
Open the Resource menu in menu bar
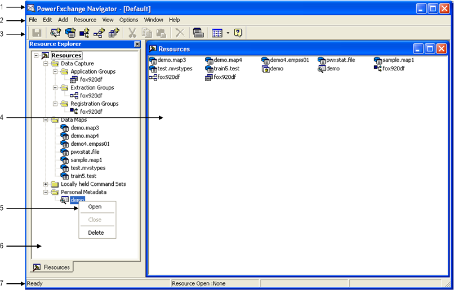84,20
